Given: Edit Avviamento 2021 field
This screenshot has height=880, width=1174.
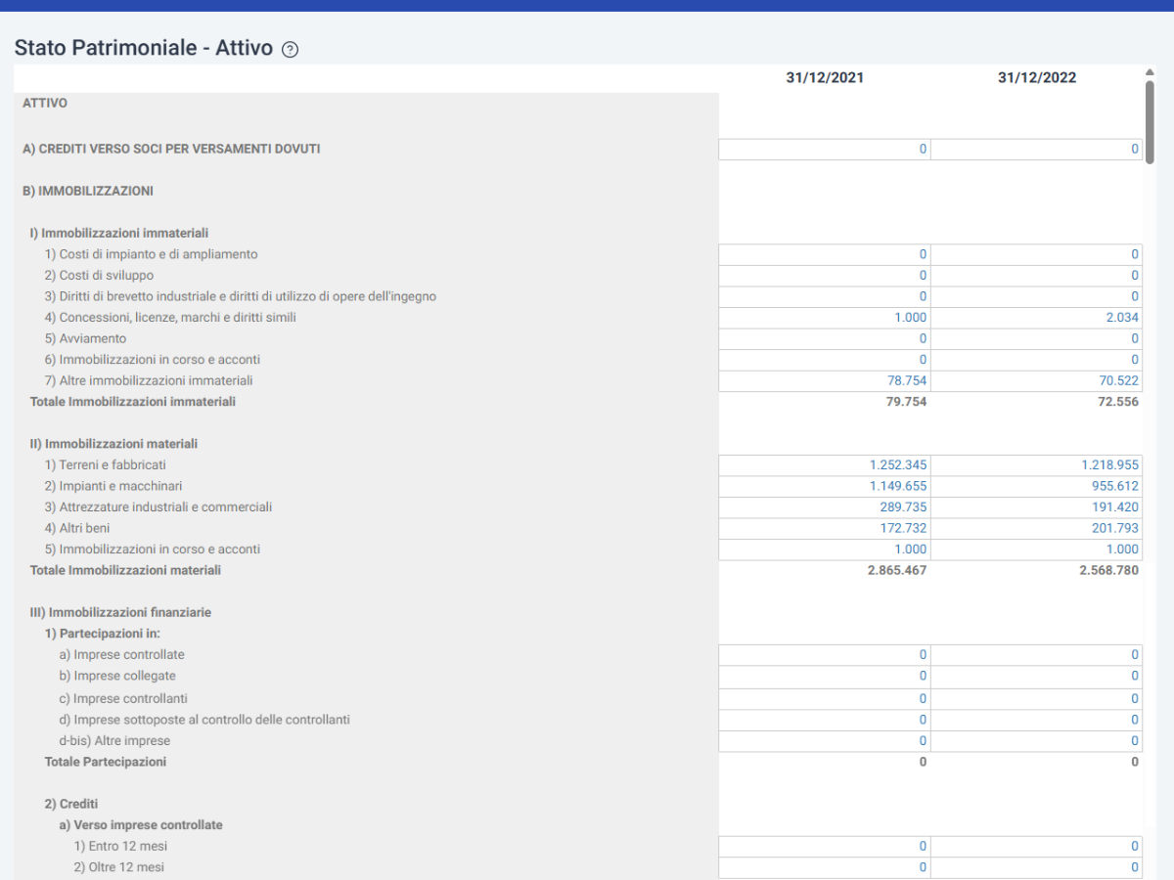Looking at the screenshot, I should click(825, 338).
